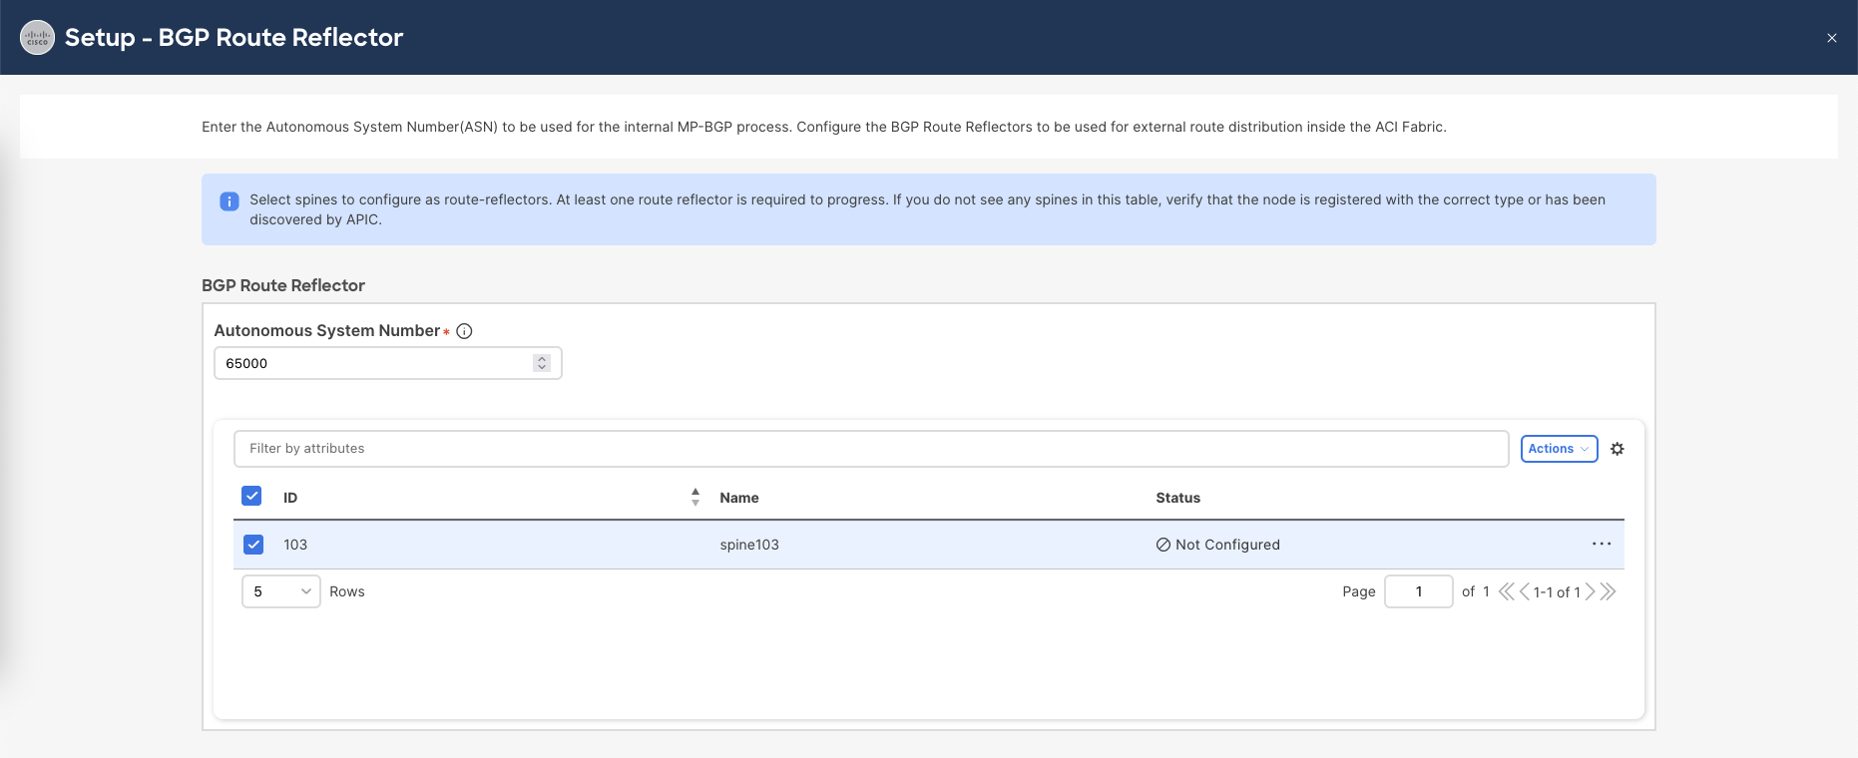This screenshot has height=758, width=1858.
Task: Click the Autonomous System Number stepper arrows
Action: [x=542, y=363]
